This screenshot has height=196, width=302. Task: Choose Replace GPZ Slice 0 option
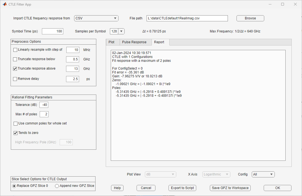[x=14, y=186]
